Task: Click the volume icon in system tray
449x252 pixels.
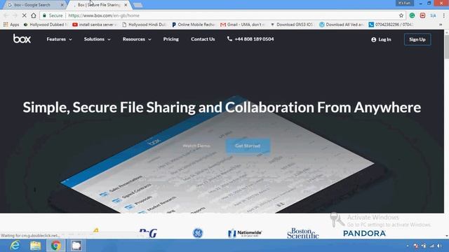Action: click(440, 246)
